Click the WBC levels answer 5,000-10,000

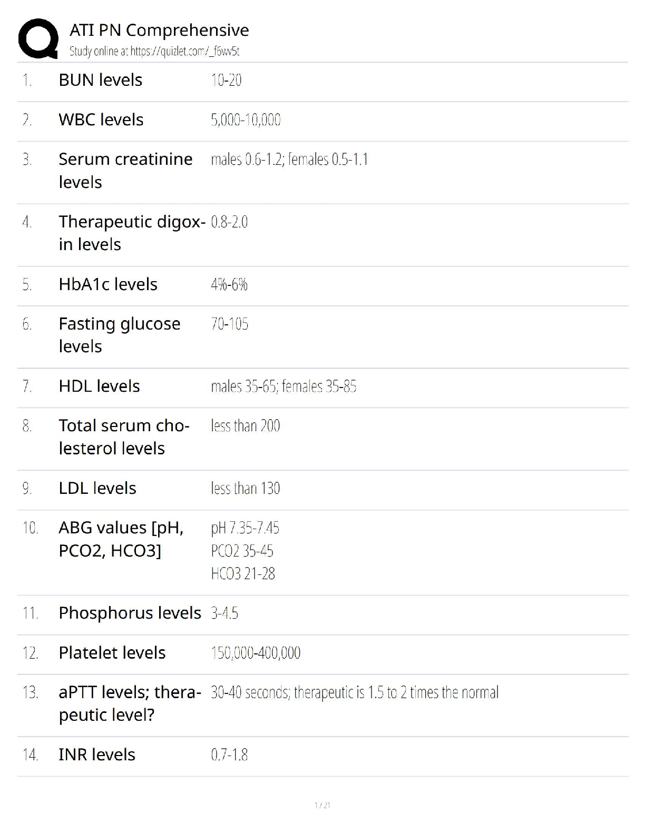click(x=246, y=120)
